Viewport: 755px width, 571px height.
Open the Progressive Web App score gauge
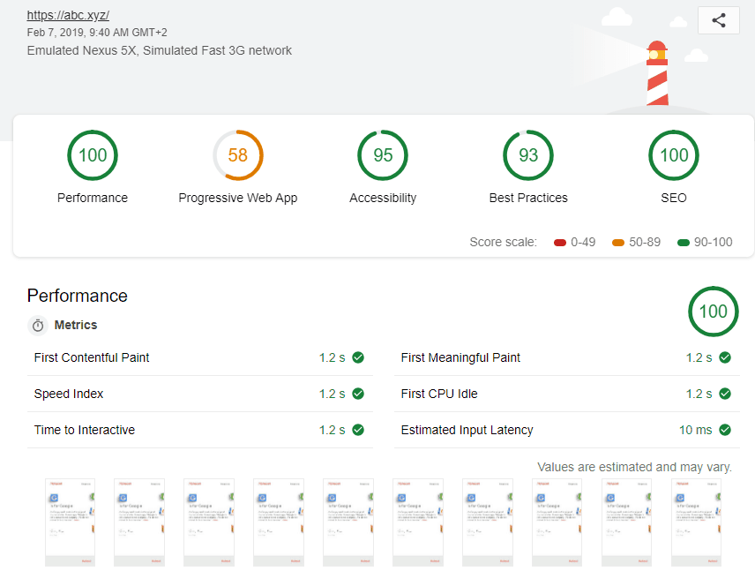pyautogui.click(x=238, y=155)
